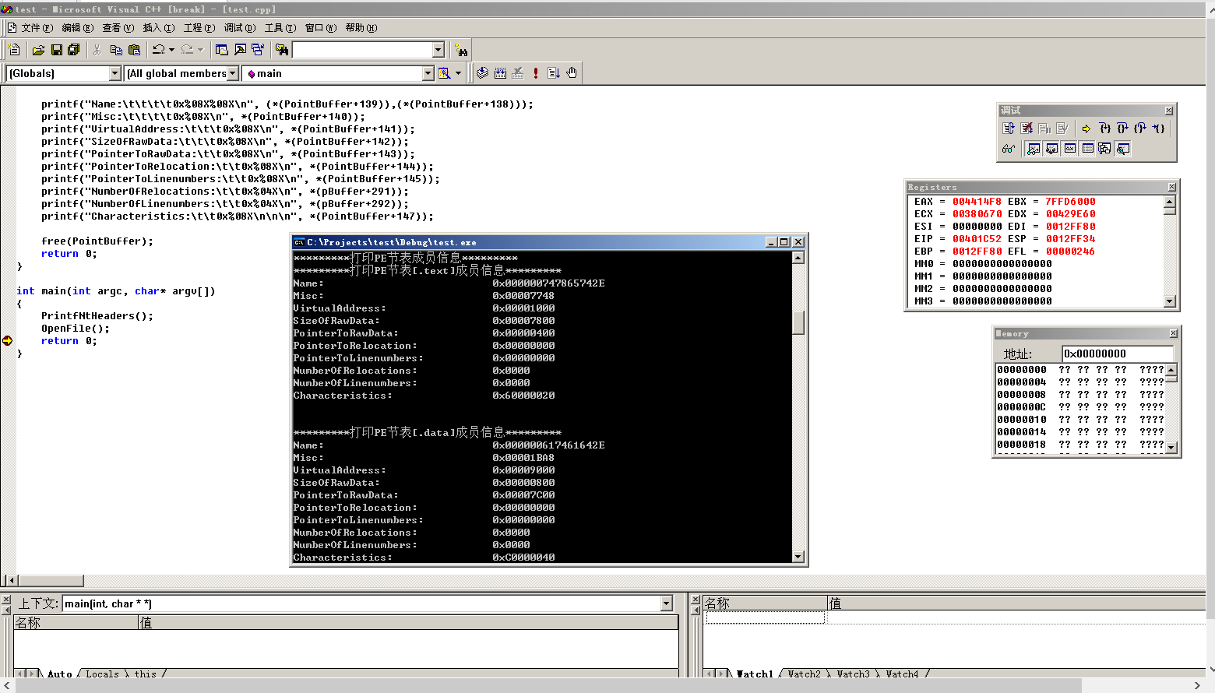Switch to the this tab
This screenshot has height=693, width=1215.
coord(145,674)
